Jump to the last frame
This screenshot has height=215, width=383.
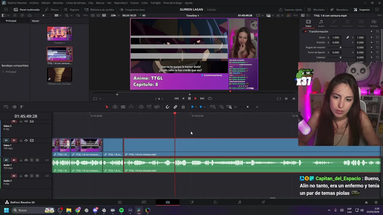click(x=202, y=99)
